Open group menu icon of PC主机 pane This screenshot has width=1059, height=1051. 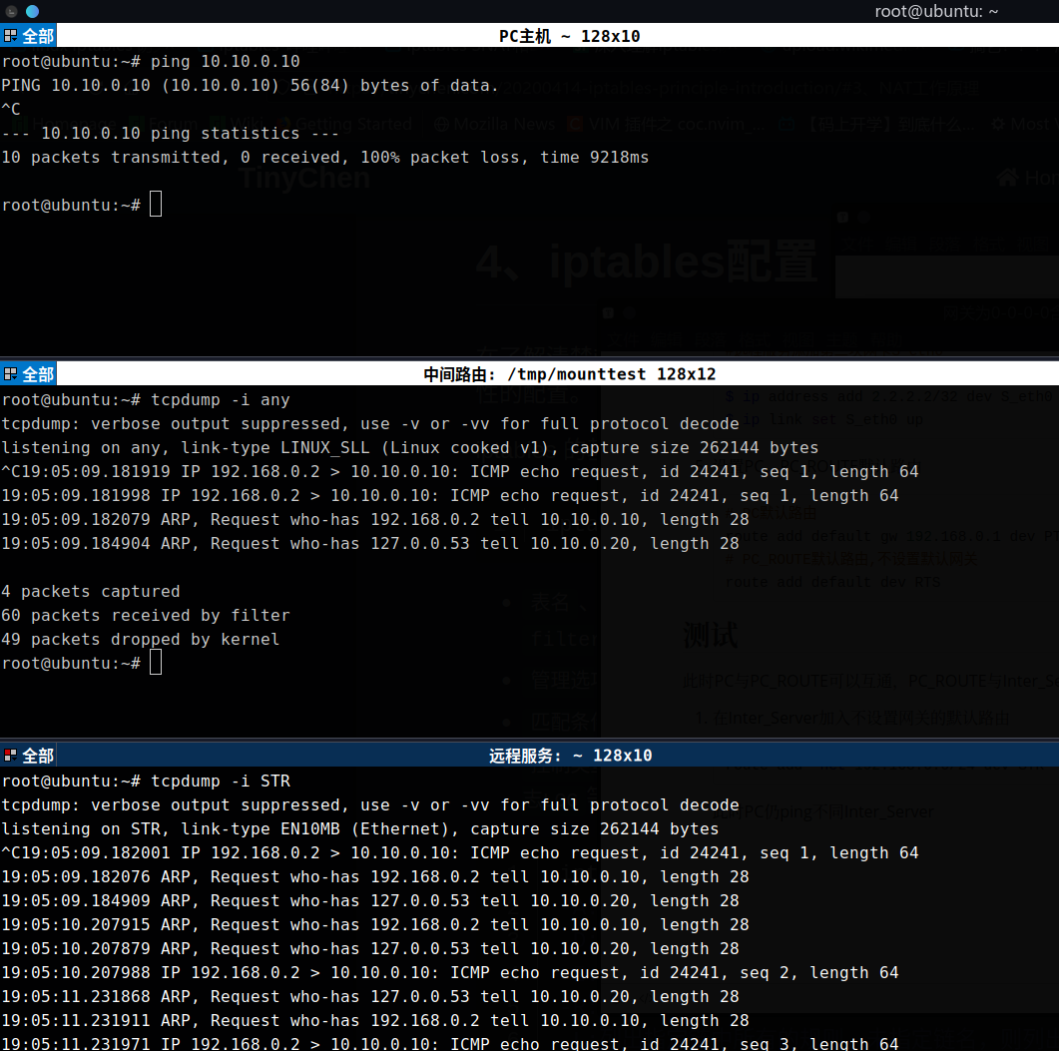pyautogui.click(x=10, y=36)
